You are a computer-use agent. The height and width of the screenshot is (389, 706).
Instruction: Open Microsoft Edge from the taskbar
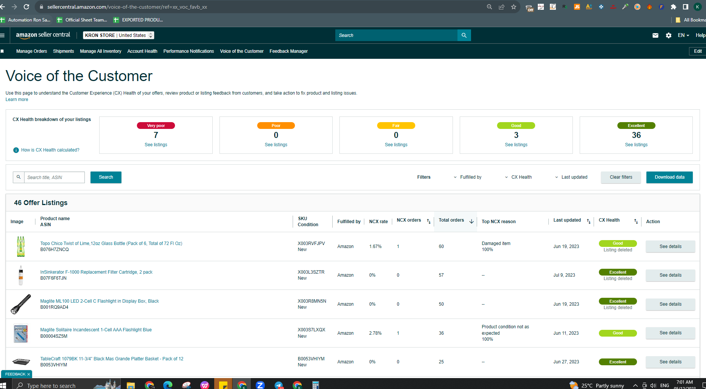168,385
